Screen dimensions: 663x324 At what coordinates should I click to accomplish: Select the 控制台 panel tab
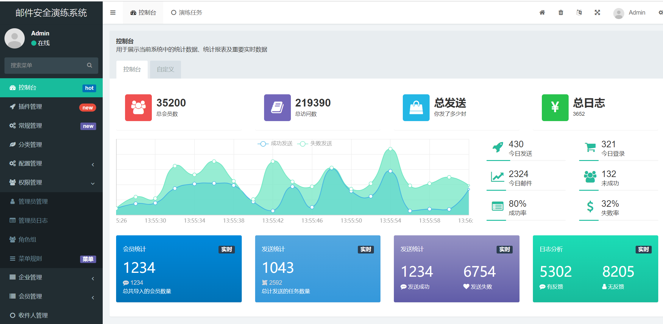coord(132,69)
